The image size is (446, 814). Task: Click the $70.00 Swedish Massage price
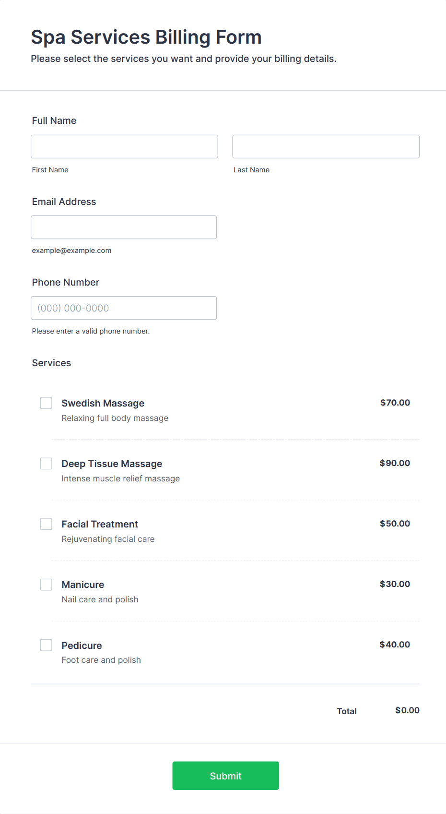(395, 403)
